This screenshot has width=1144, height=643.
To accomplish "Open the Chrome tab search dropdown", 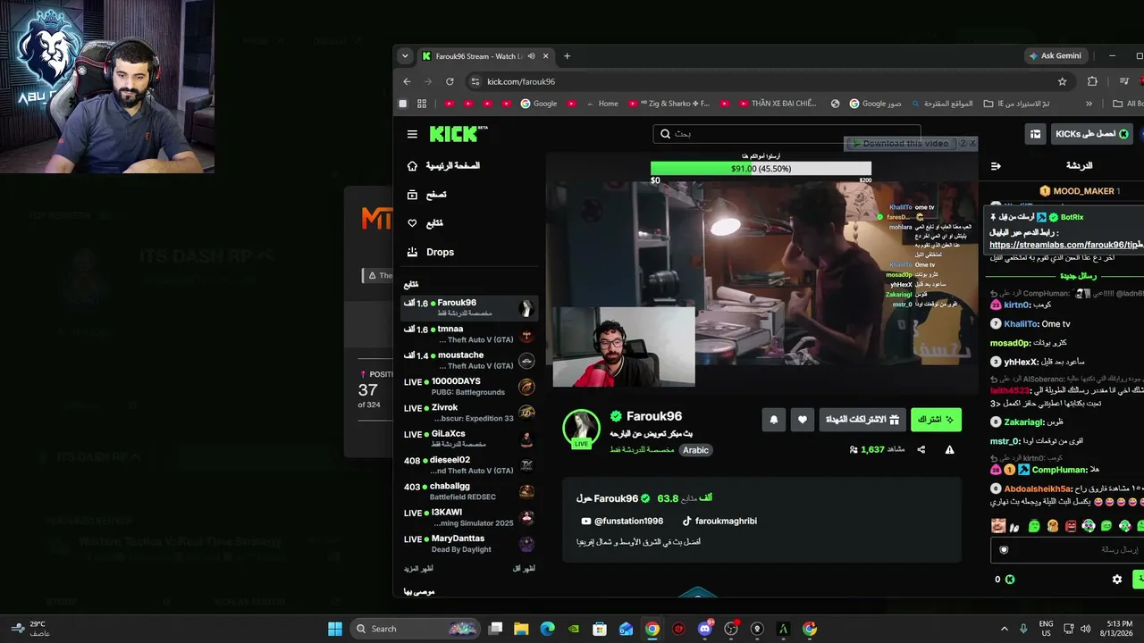I will point(405,56).
